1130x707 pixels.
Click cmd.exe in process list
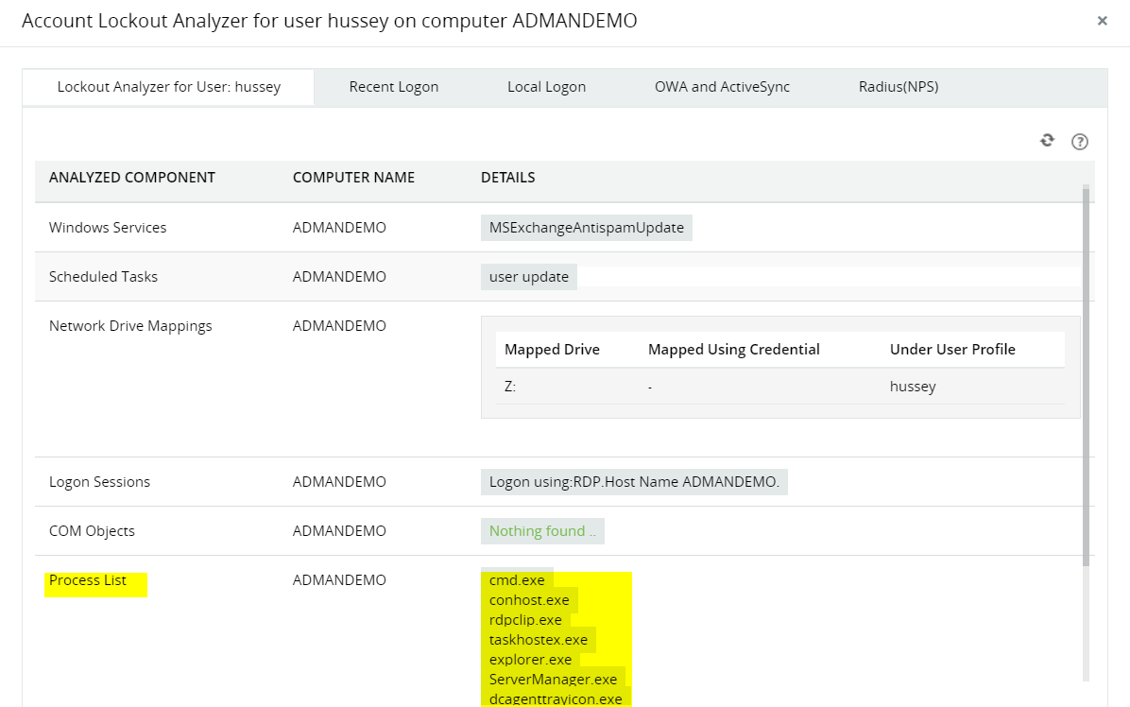point(517,580)
